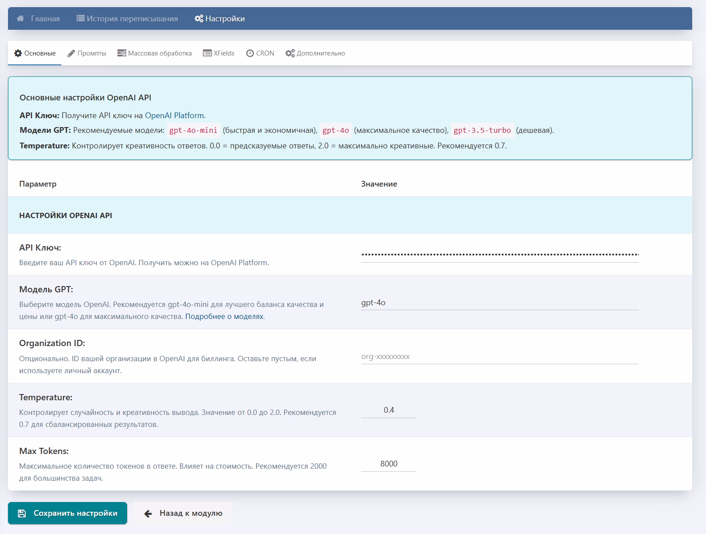Open the Промпты tab

[x=87, y=53]
